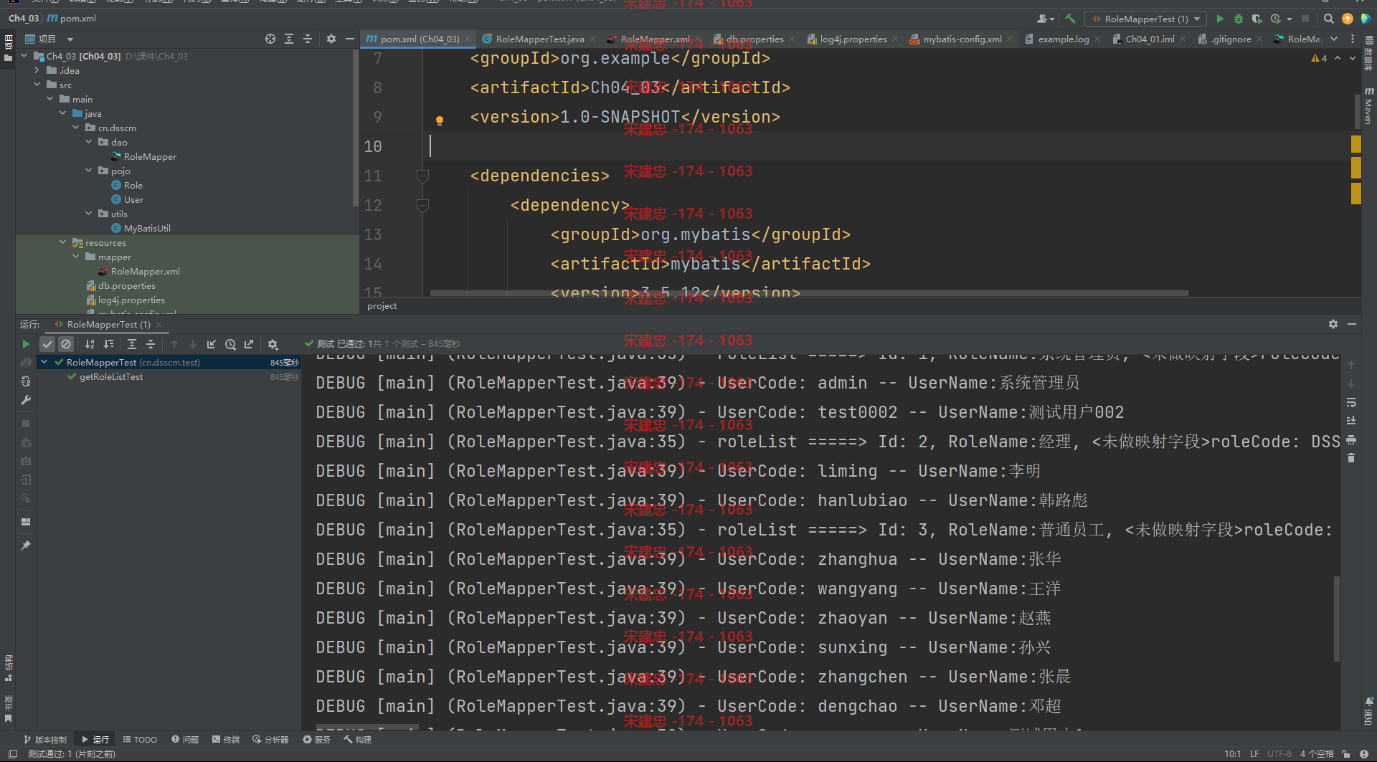Open editor tab options three-dot menu
Screen dimensions: 1377x762
[1353, 39]
